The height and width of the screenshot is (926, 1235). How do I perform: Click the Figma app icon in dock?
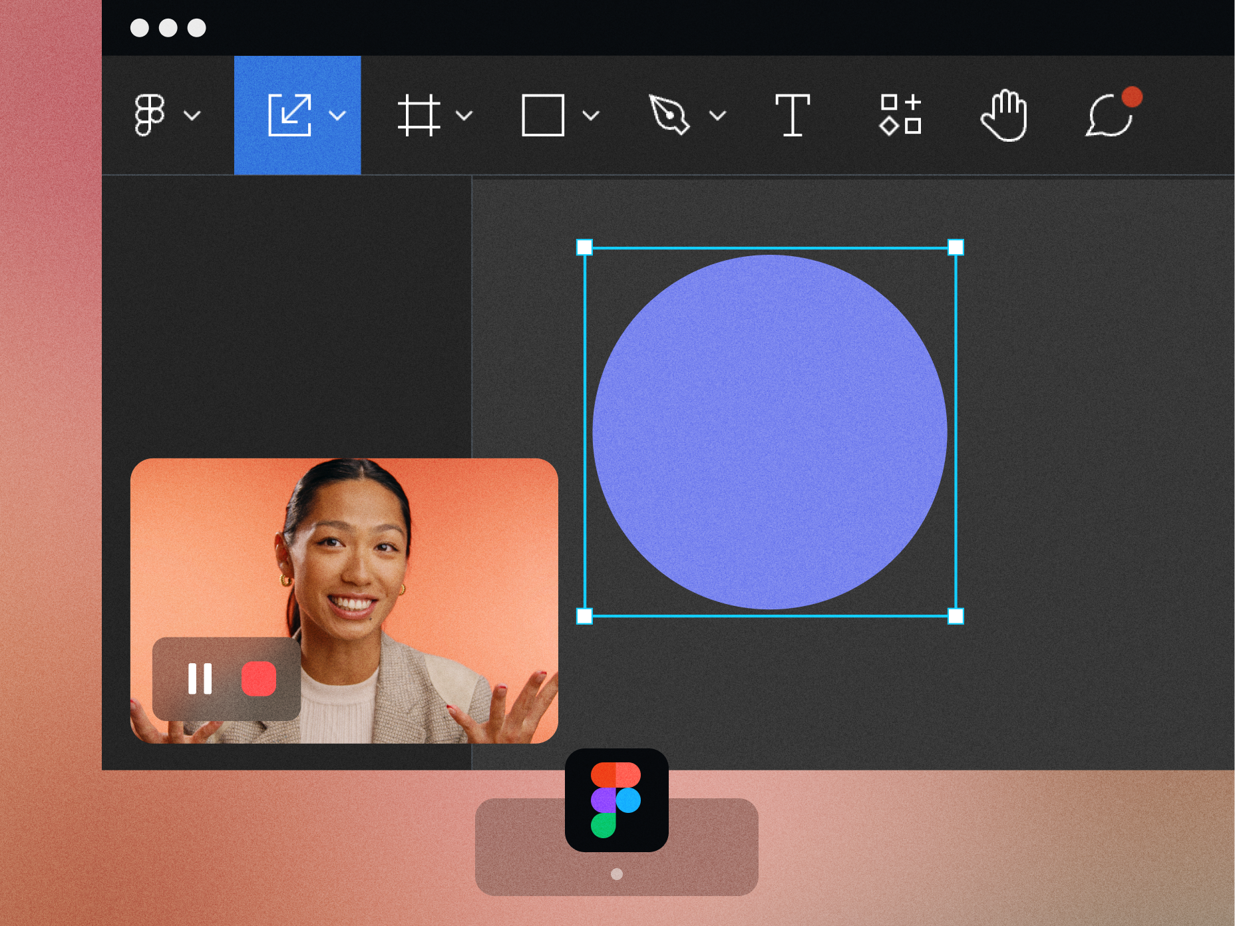click(616, 800)
